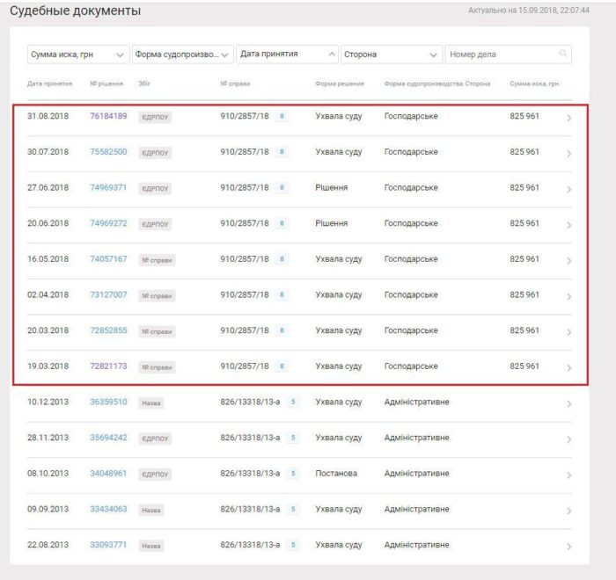The image size is (616, 580).
Task: Expand the 08.10.2013 Постанова row chevron
Action: pos(568,475)
